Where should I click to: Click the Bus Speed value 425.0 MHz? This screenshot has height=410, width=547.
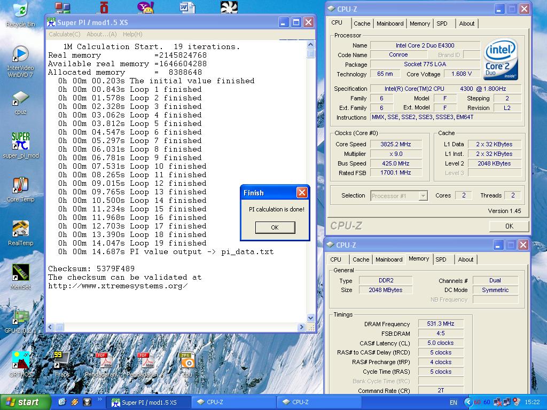tap(396, 163)
